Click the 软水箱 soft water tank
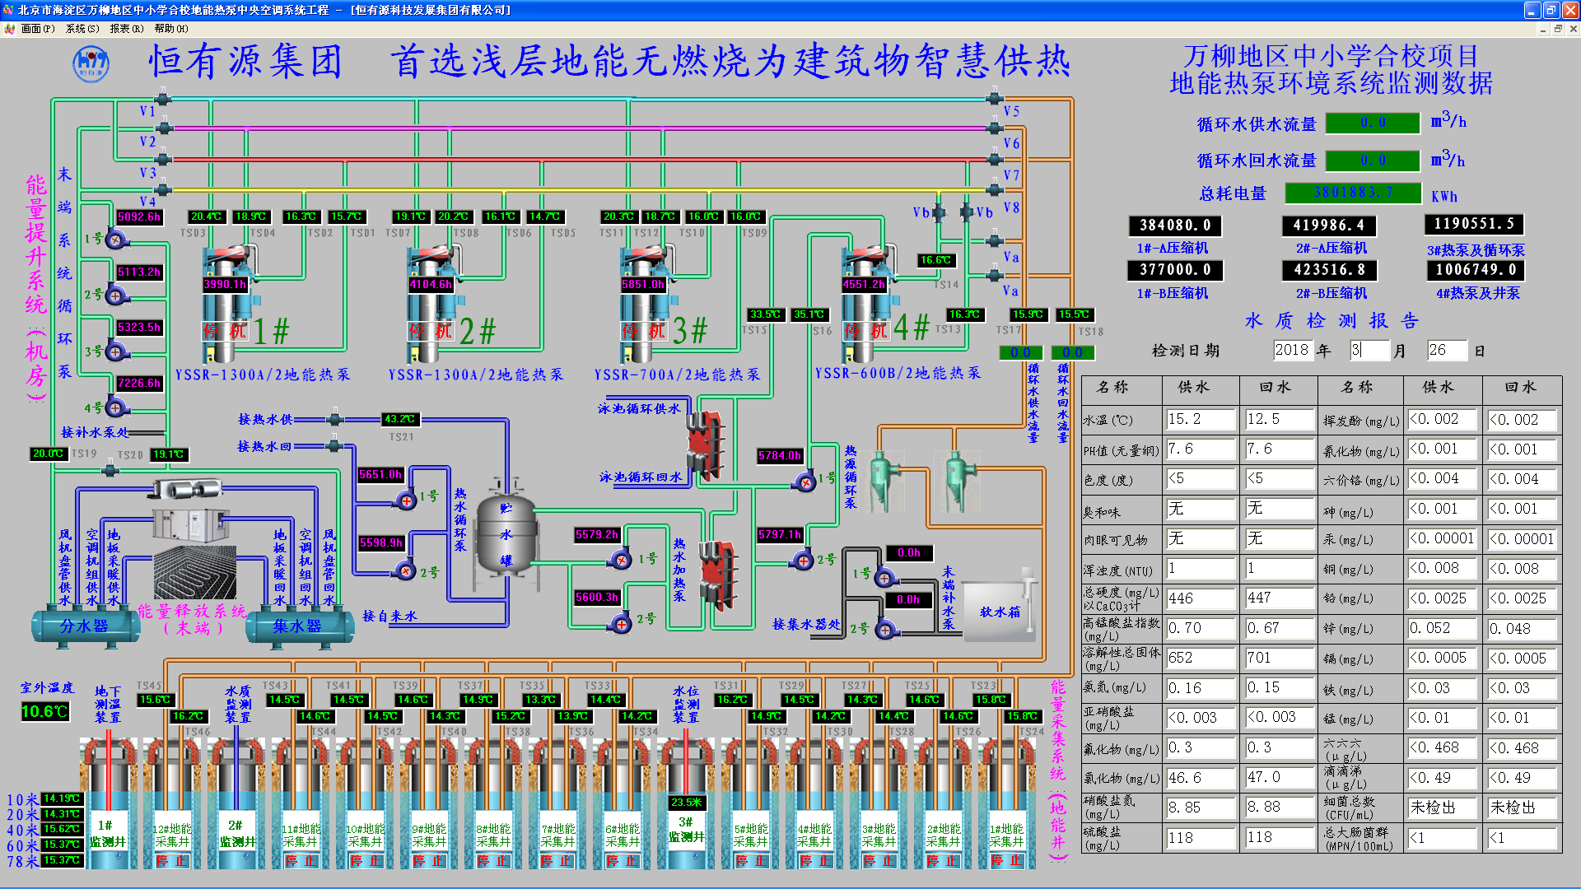Screen dimensions: 1581x889 pos(999,611)
